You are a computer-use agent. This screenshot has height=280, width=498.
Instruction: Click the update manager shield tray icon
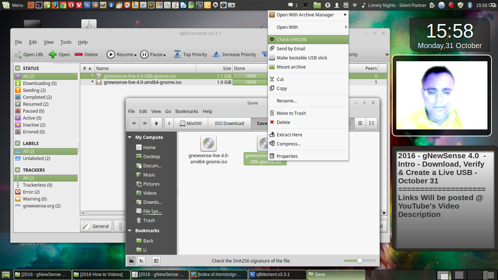(460, 5)
